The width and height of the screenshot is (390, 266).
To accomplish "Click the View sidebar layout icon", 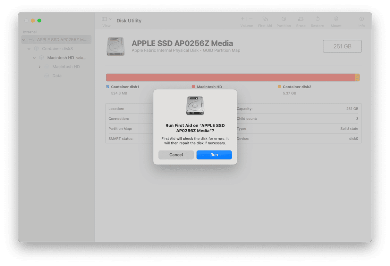I will pos(104,19).
